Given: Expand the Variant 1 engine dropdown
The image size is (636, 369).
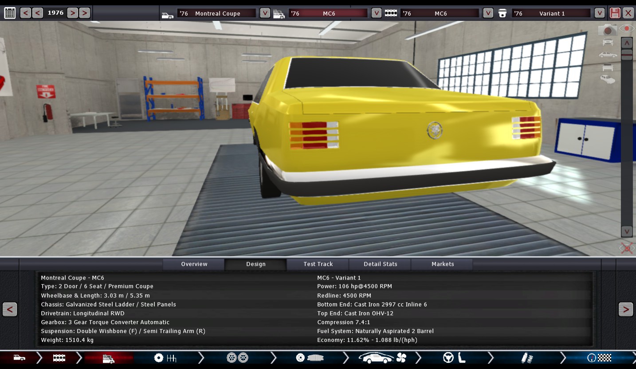Looking at the screenshot, I should tap(600, 13).
